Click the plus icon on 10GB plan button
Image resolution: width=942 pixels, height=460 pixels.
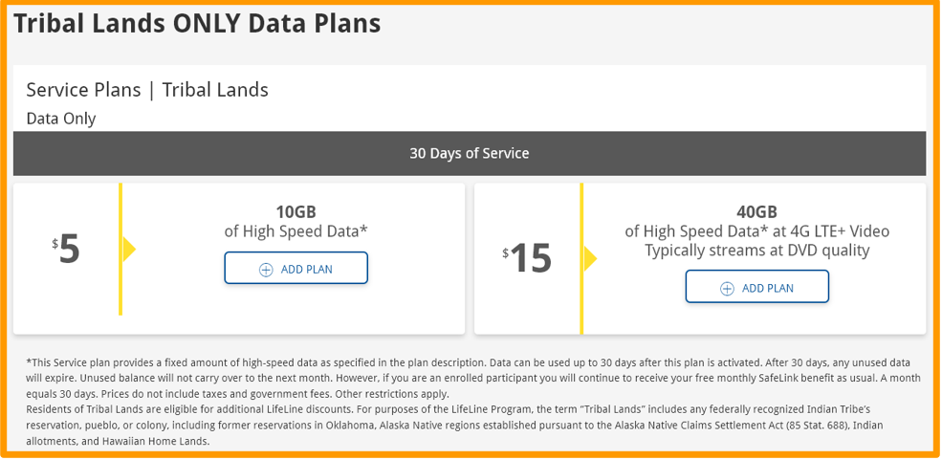click(x=266, y=270)
